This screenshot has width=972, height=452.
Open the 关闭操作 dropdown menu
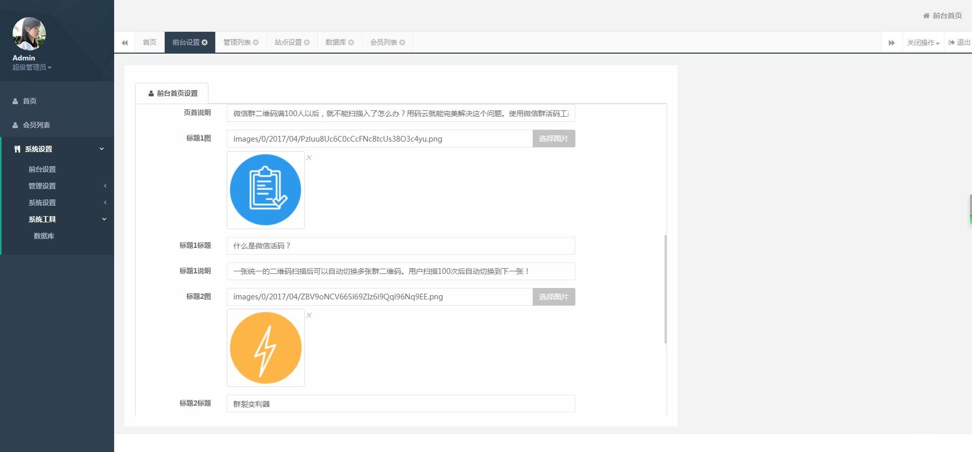coord(922,43)
